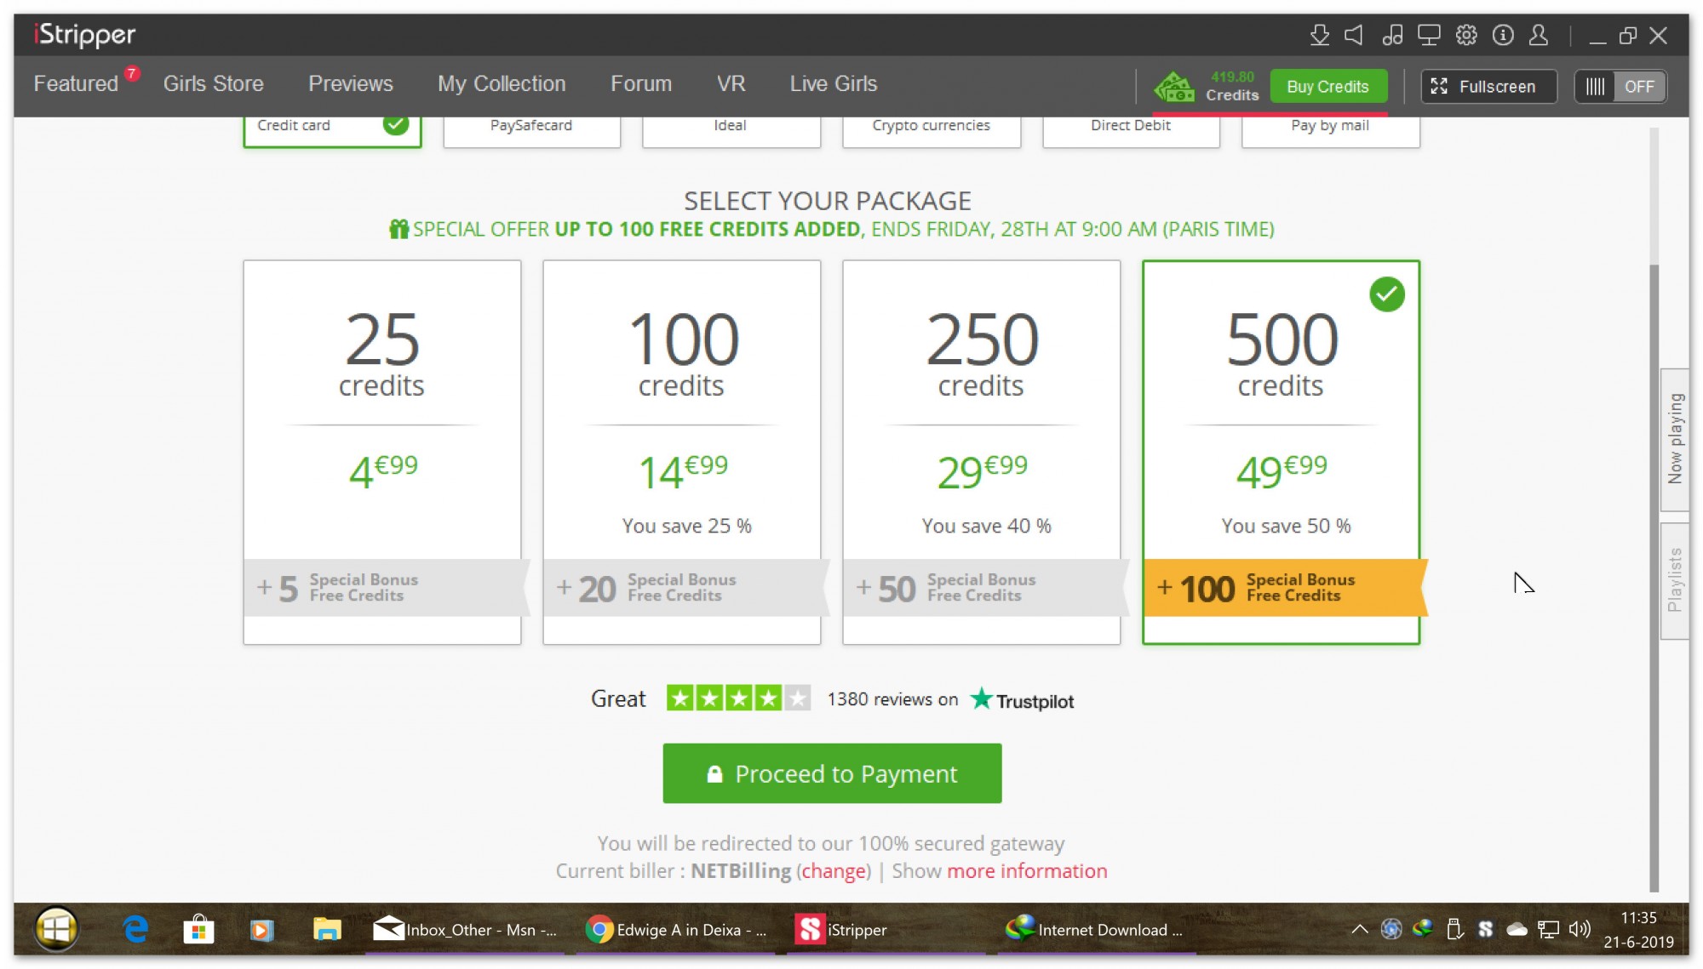Click the Proceed to Payment button
This screenshot has height=969, width=1703.
[832, 773]
